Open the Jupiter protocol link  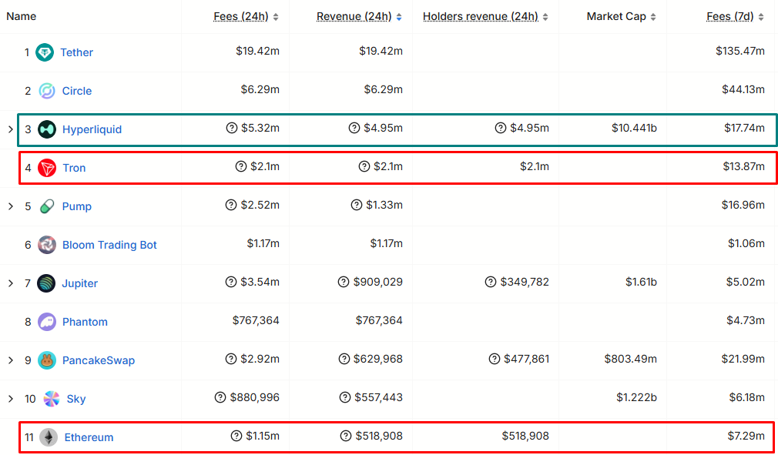[80, 283]
